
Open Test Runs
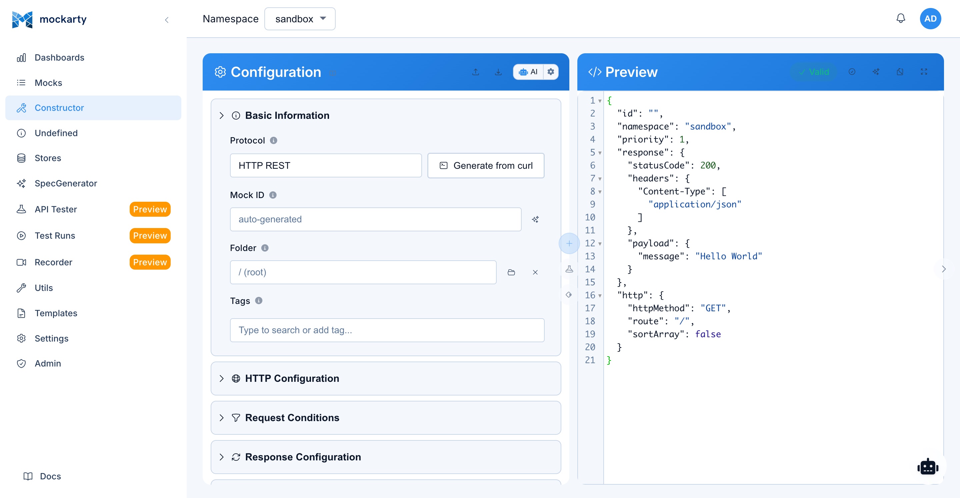tap(93, 236)
